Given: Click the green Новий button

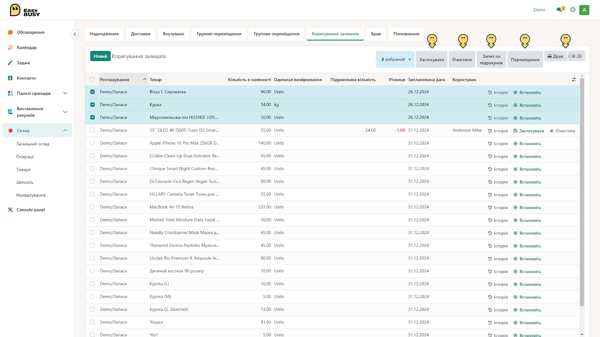Looking at the screenshot, I should click(x=100, y=56).
